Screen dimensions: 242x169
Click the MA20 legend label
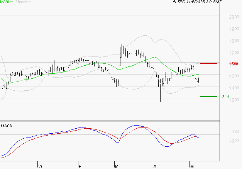pos(5,2)
